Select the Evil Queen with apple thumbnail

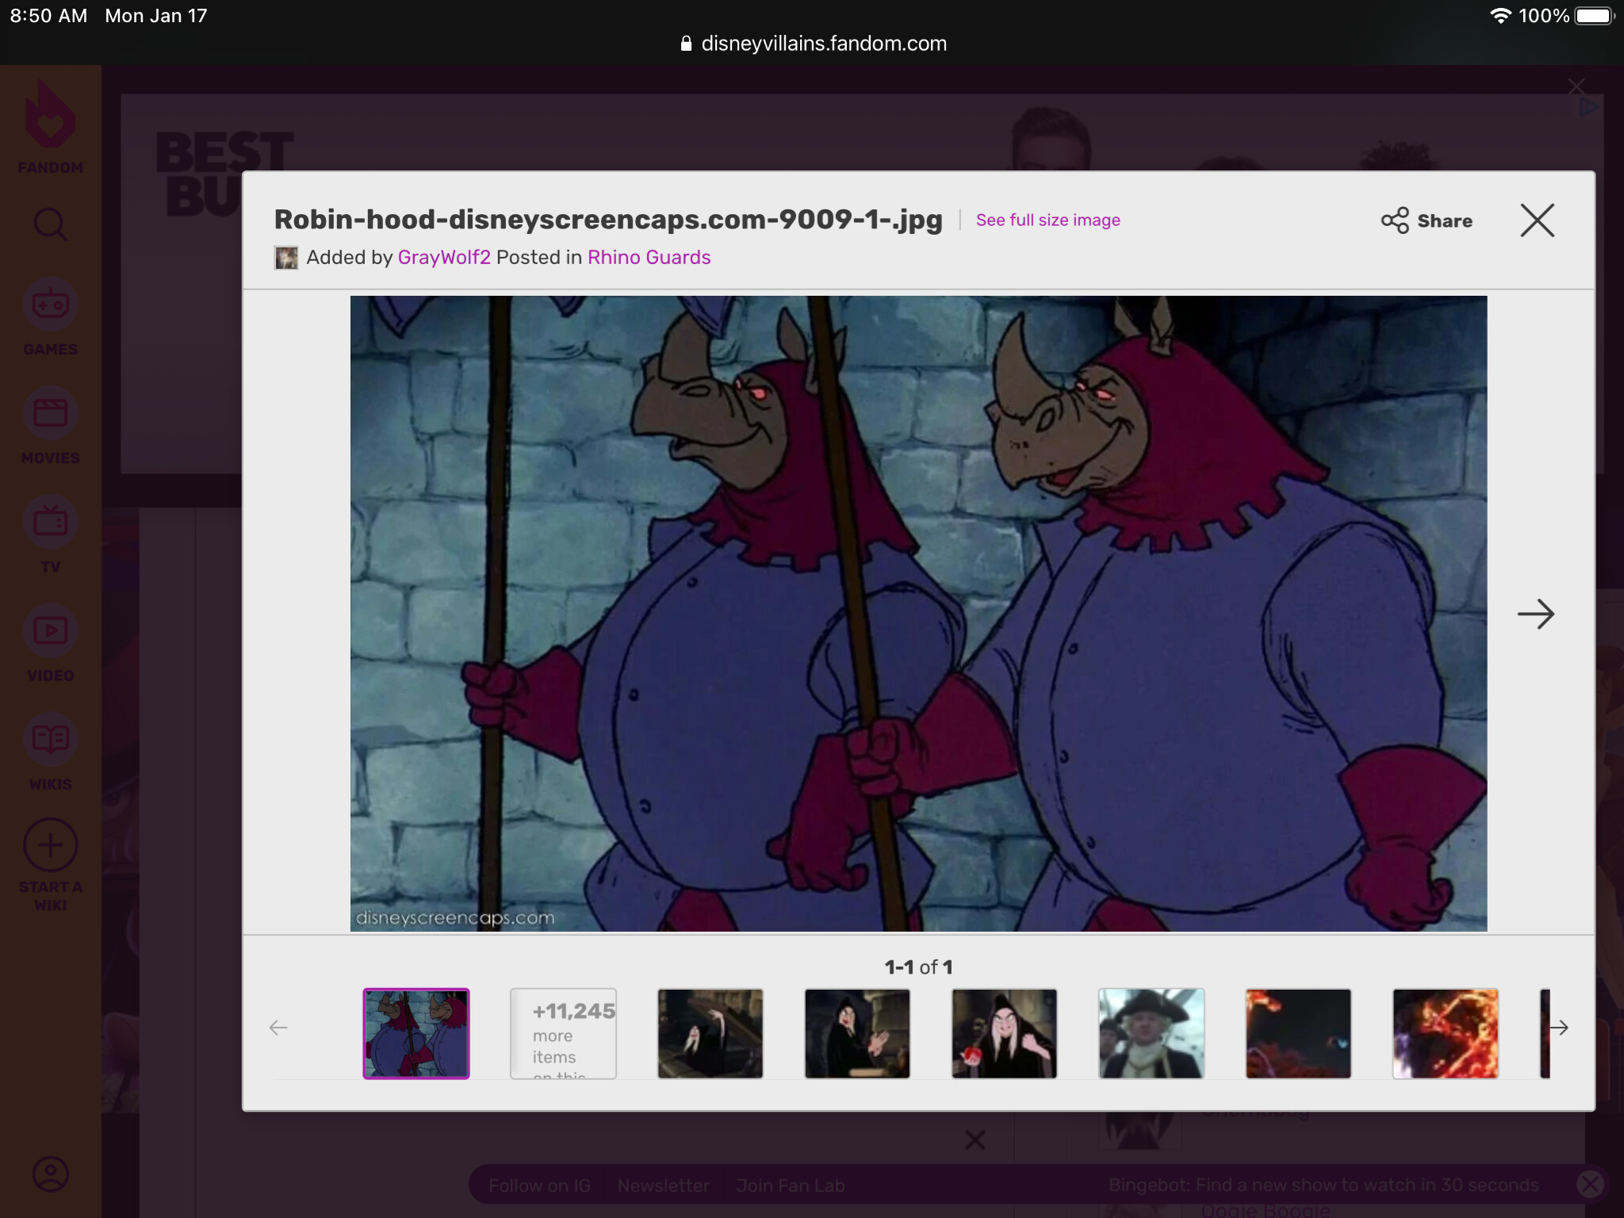coord(1004,1033)
